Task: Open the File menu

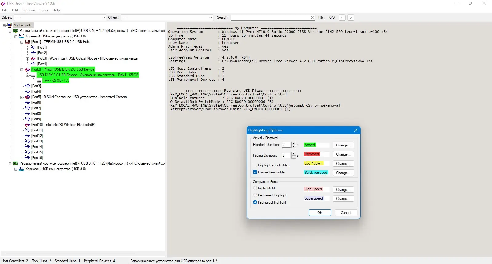Action: (x=5, y=10)
